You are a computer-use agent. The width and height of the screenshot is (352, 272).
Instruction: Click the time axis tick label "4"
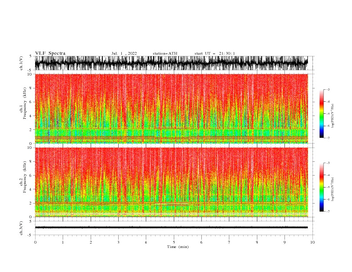pos(146,242)
